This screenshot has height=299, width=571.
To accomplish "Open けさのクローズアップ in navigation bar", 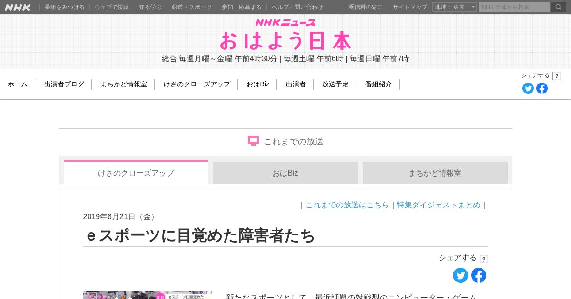I will click(197, 84).
